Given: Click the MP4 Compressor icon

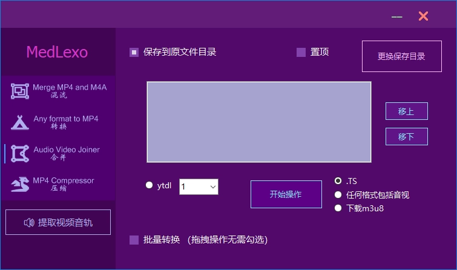Looking at the screenshot, I should click(x=20, y=185).
